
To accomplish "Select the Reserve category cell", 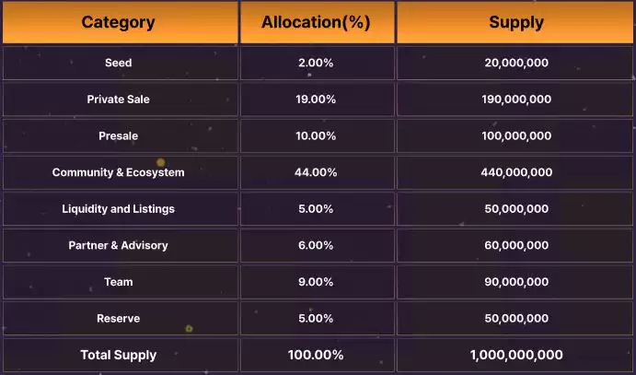I will pos(118,319).
